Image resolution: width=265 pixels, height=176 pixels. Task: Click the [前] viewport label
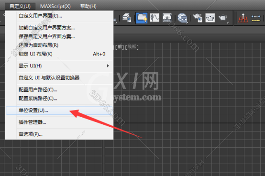click(120, 47)
